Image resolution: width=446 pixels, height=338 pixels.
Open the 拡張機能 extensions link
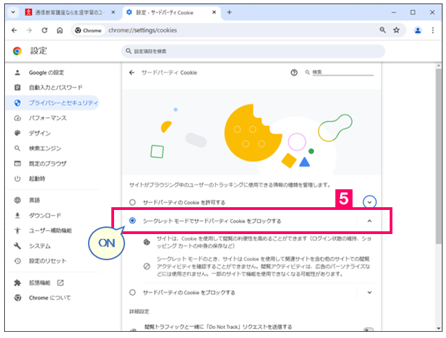[42, 283]
